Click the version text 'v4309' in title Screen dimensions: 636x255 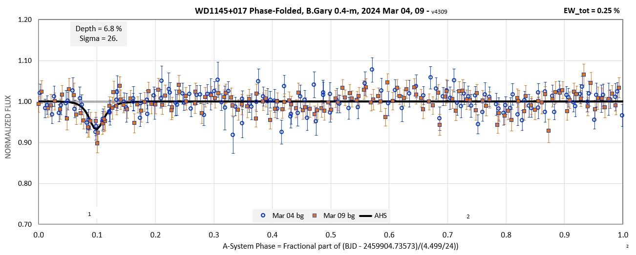point(440,11)
